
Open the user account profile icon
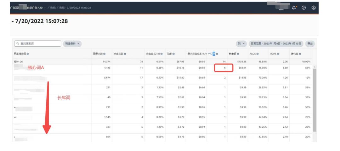tap(314, 8)
